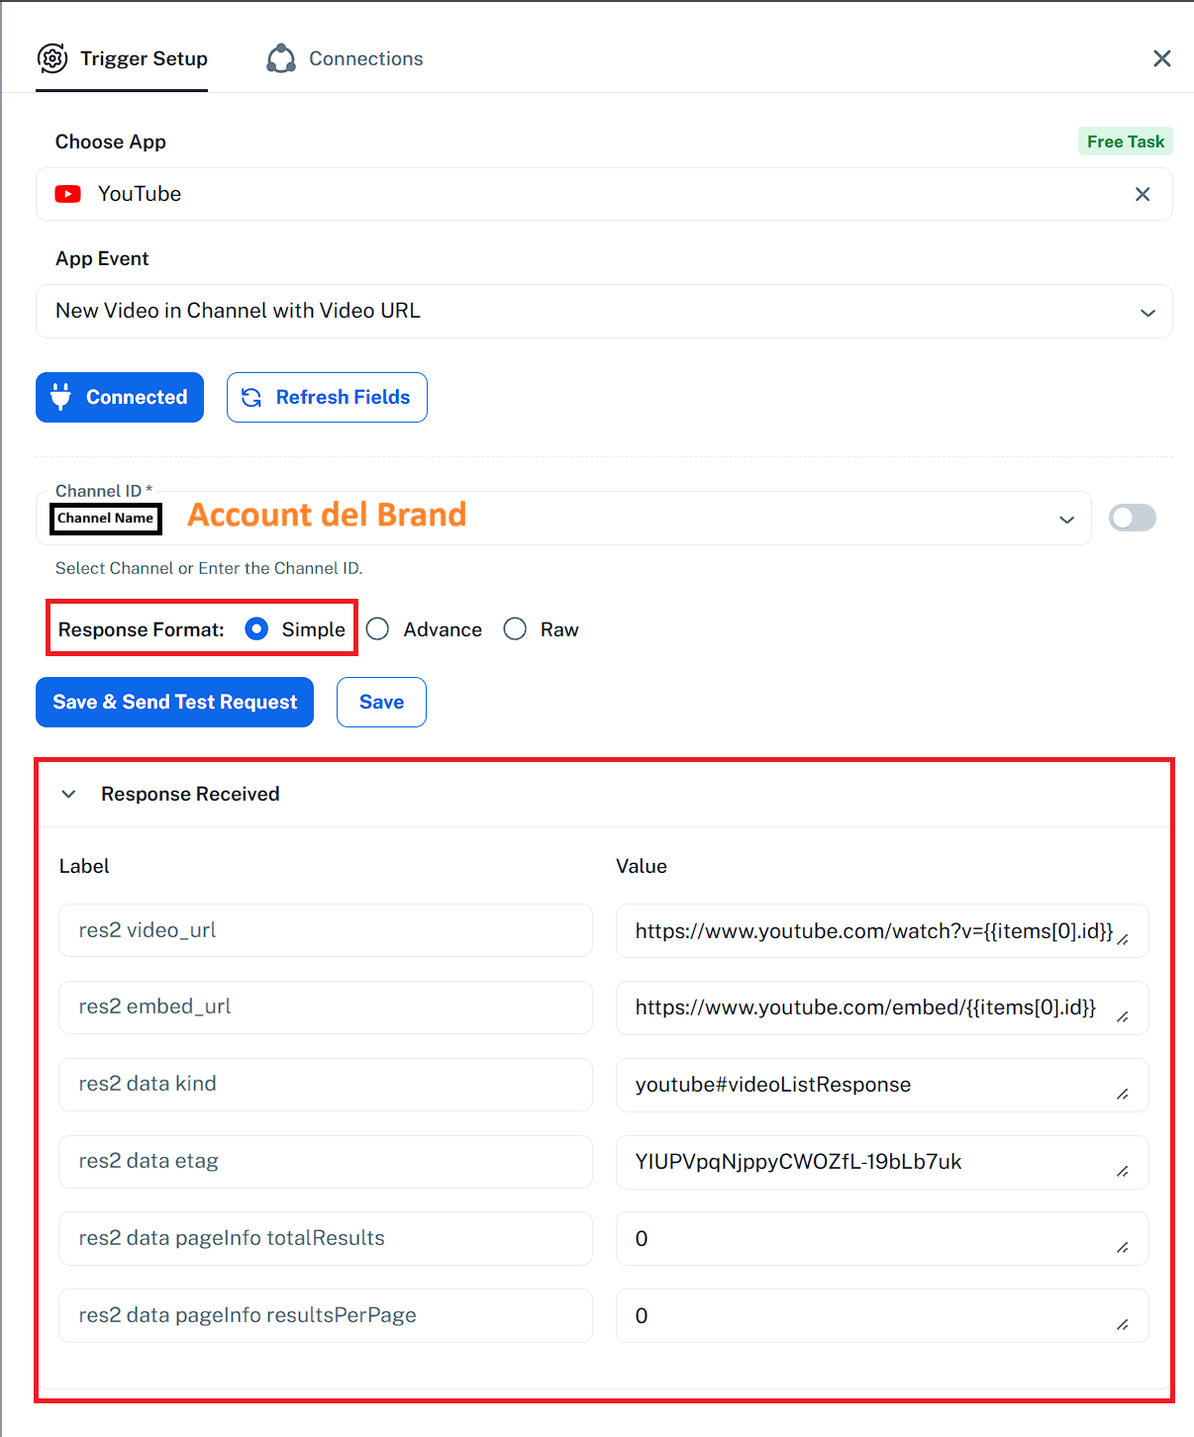
Task: Click resize handle of etag value field
Action: point(1123,1172)
